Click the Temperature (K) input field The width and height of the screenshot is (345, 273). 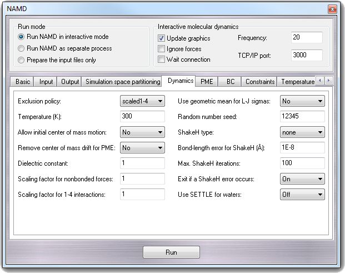coord(142,117)
